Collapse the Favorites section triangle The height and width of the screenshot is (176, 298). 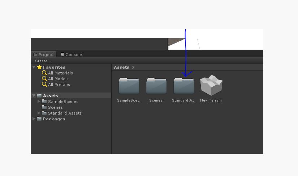34,67
